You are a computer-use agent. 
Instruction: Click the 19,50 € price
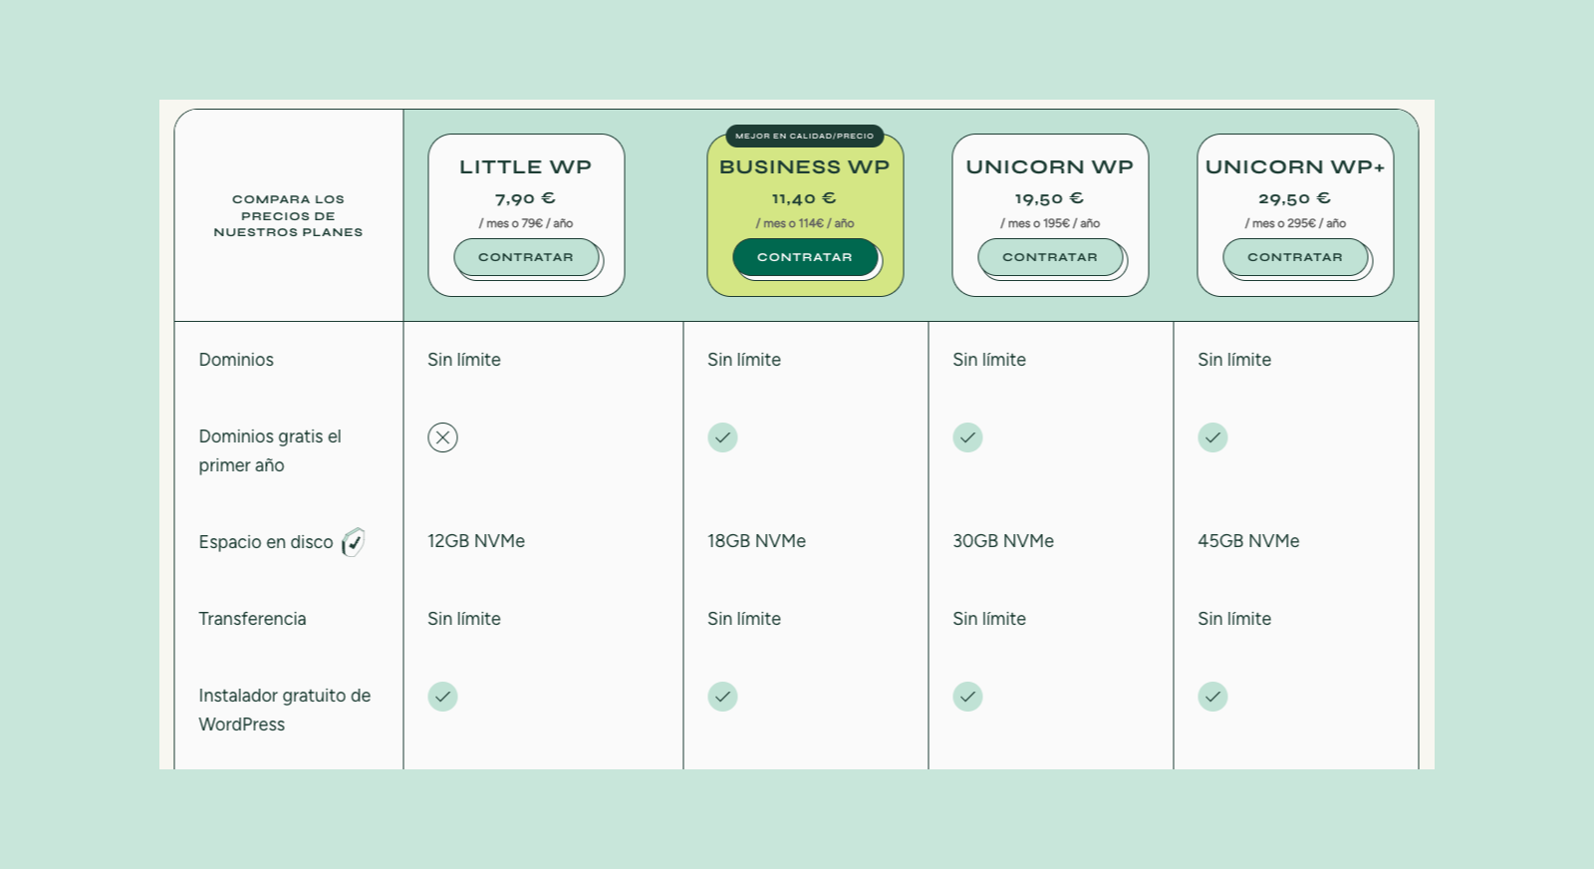1050,198
